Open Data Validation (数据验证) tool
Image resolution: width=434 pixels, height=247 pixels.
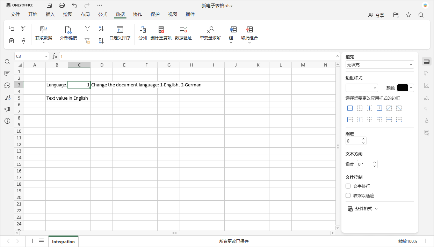[183, 30]
